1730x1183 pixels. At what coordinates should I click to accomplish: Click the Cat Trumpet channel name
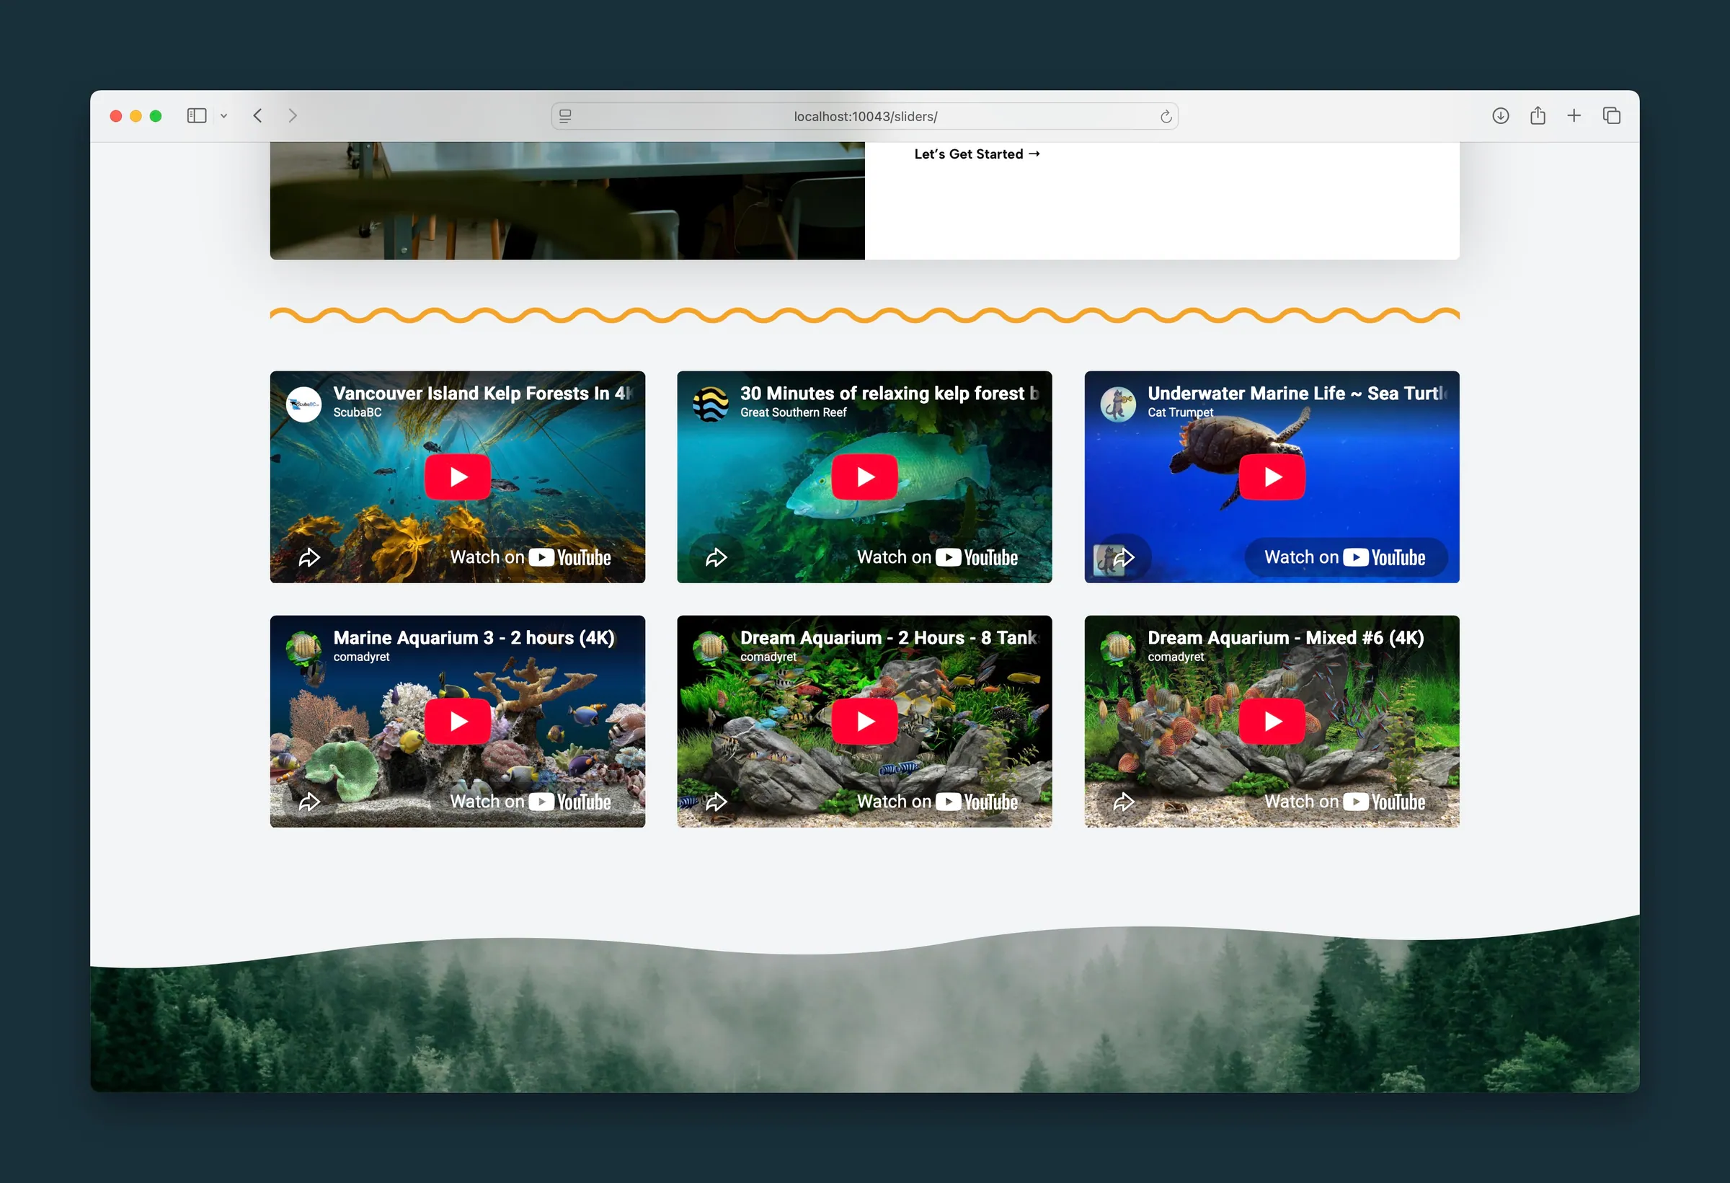pyautogui.click(x=1180, y=412)
